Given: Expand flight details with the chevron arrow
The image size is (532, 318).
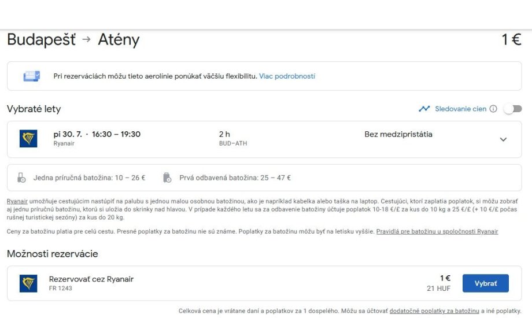Looking at the screenshot, I should pos(503,139).
